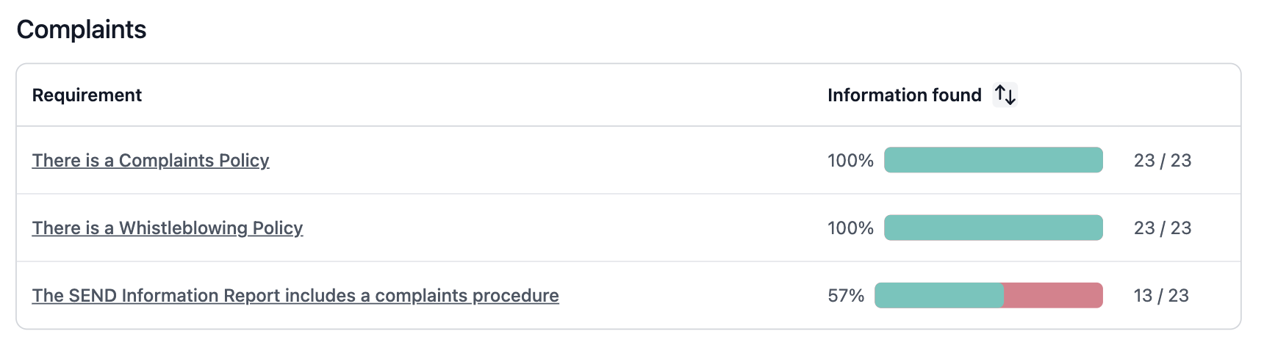The image size is (1264, 345).
Task: Click the 100% value in the Whistleblowing Policy row
Action: pos(850,228)
